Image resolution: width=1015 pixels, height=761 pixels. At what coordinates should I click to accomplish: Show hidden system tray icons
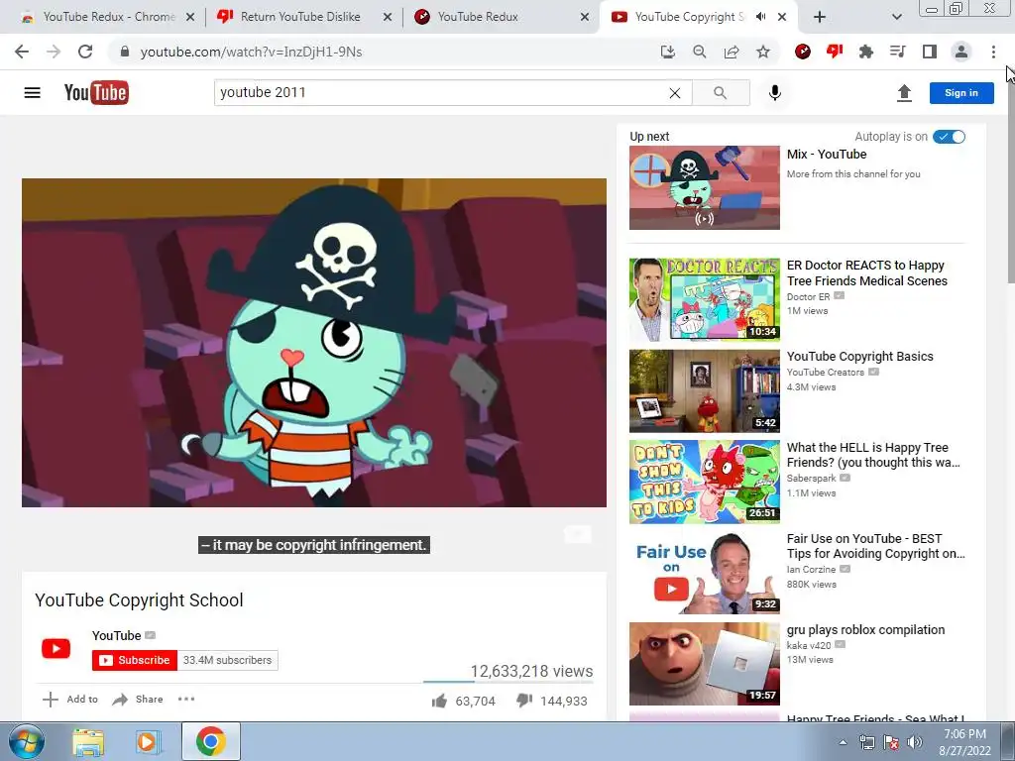click(x=843, y=742)
